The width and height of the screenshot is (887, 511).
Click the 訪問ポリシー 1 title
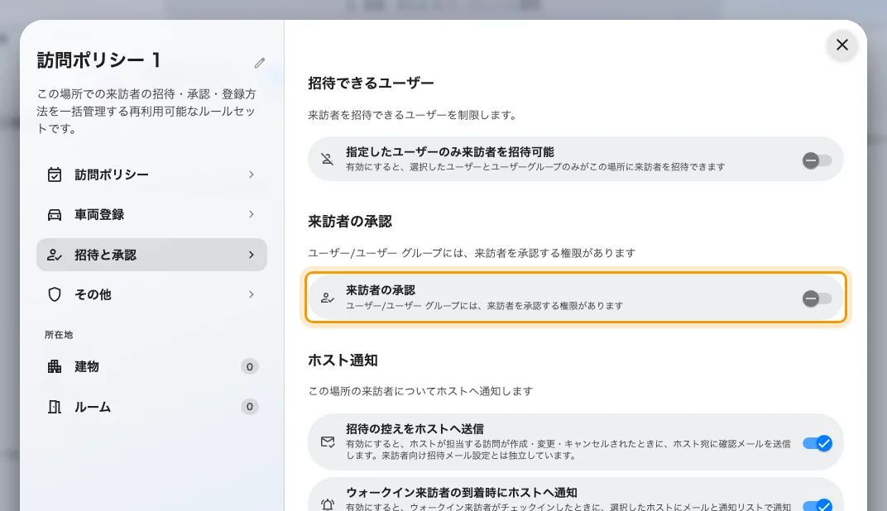tap(99, 60)
